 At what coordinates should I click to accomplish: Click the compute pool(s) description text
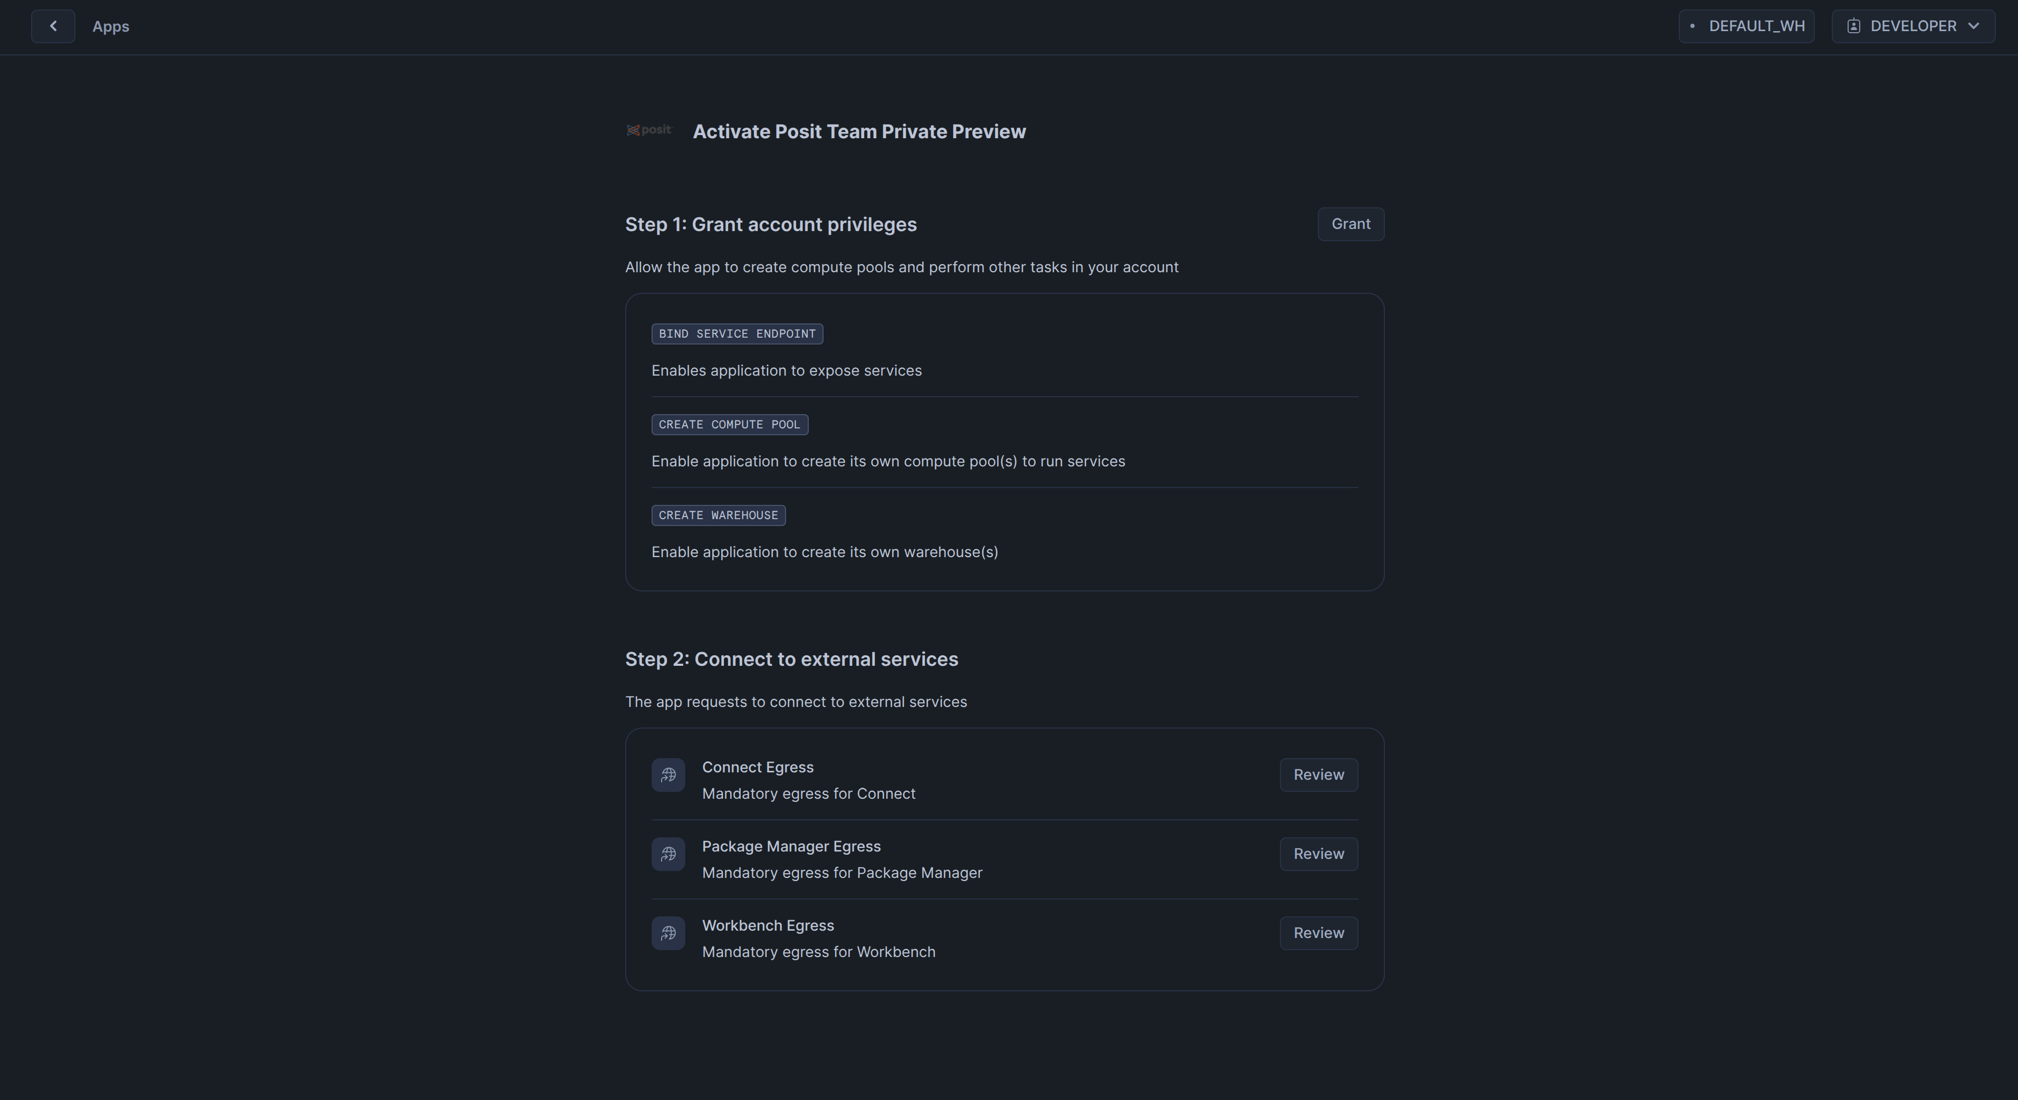[x=888, y=462]
